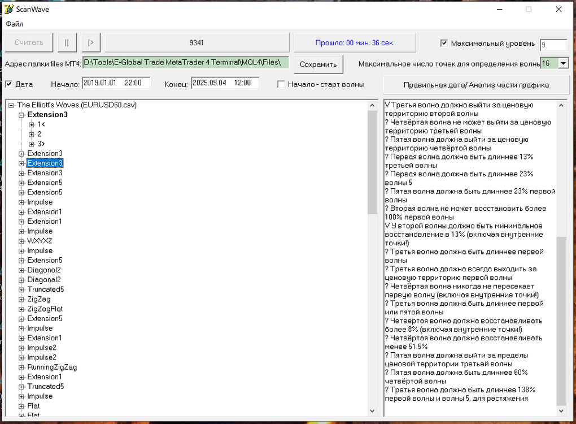The image size is (576, 424).
Task: Click the Прошло elapsed time display
Action: coord(355,42)
